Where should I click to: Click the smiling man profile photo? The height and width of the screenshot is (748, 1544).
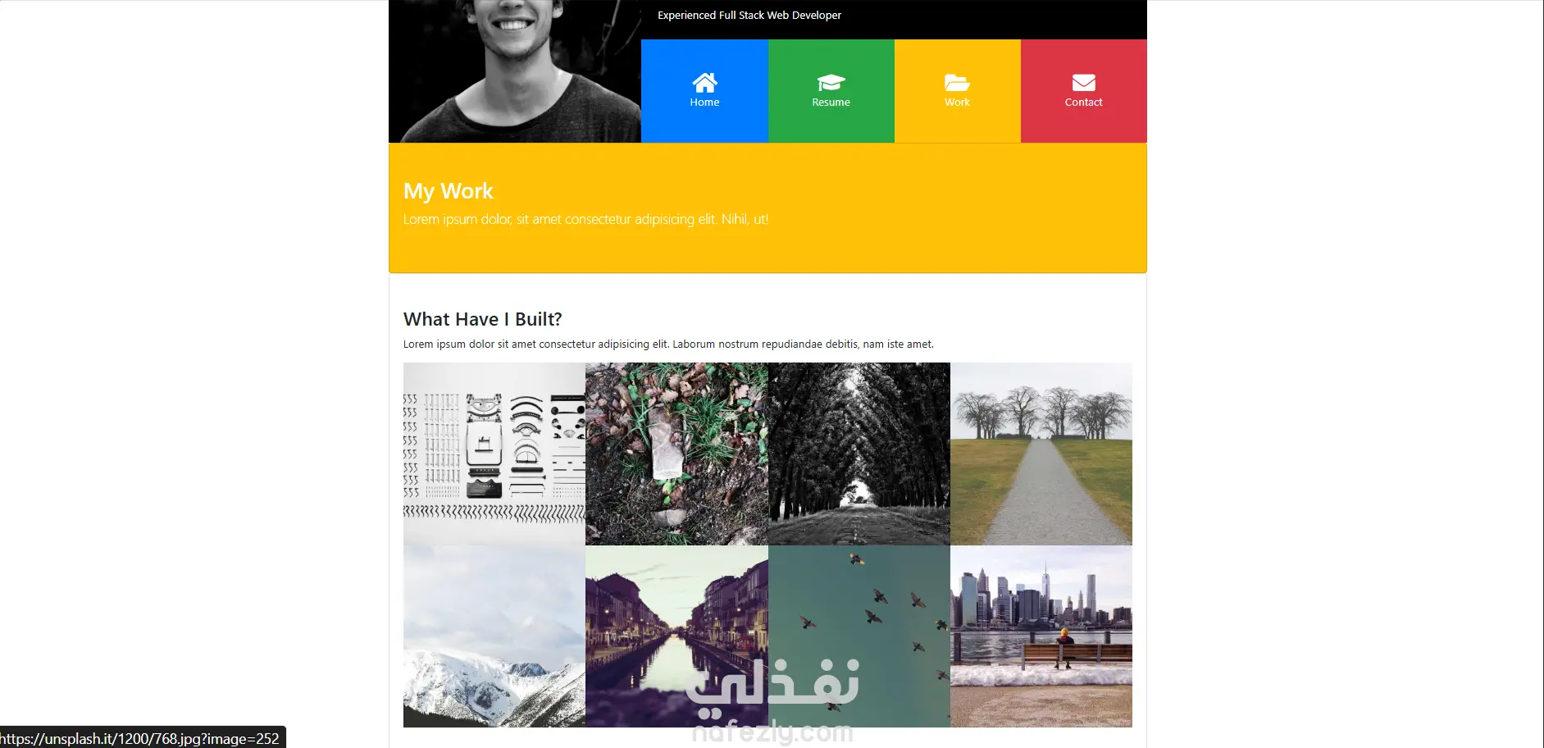coord(515,71)
